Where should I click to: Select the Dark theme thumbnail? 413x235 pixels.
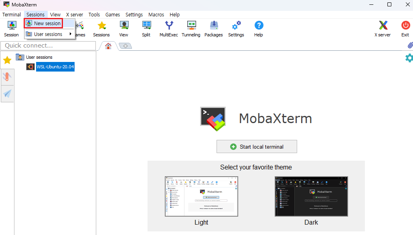pyautogui.click(x=311, y=196)
